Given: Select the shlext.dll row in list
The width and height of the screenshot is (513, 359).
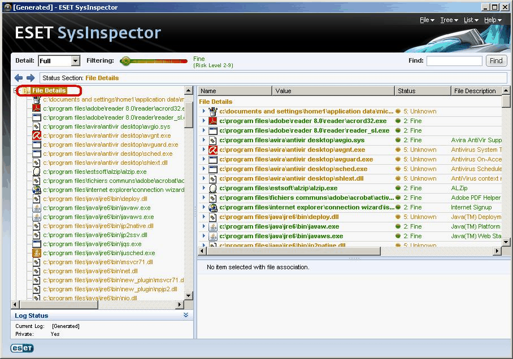Looking at the screenshot, I should click(x=350, y=178).
